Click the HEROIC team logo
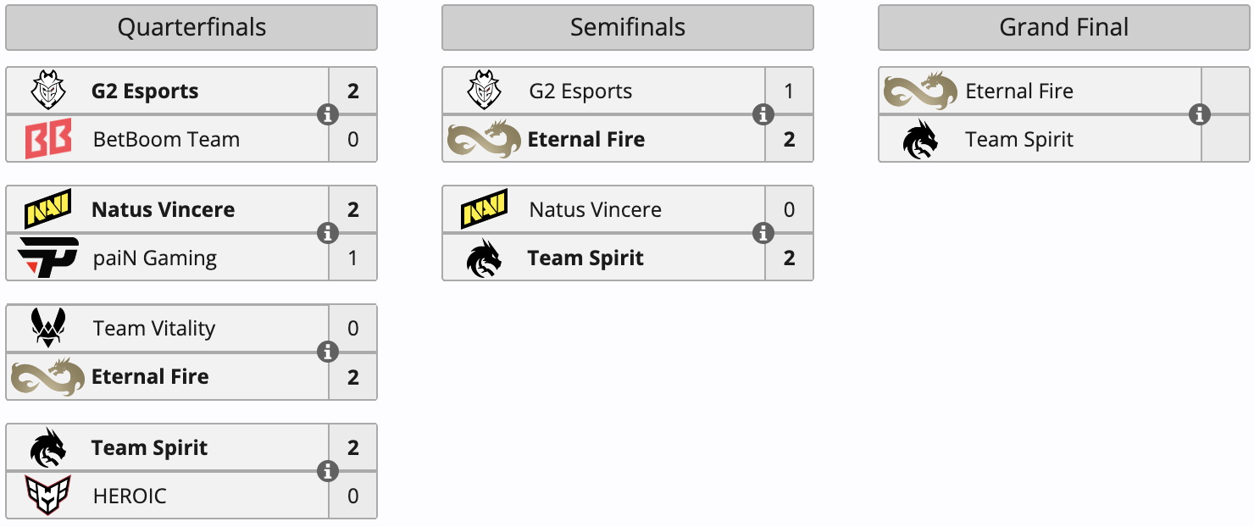 tap(48, 496)
